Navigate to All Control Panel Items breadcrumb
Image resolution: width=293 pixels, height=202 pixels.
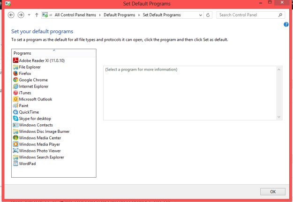pos(75,15)
